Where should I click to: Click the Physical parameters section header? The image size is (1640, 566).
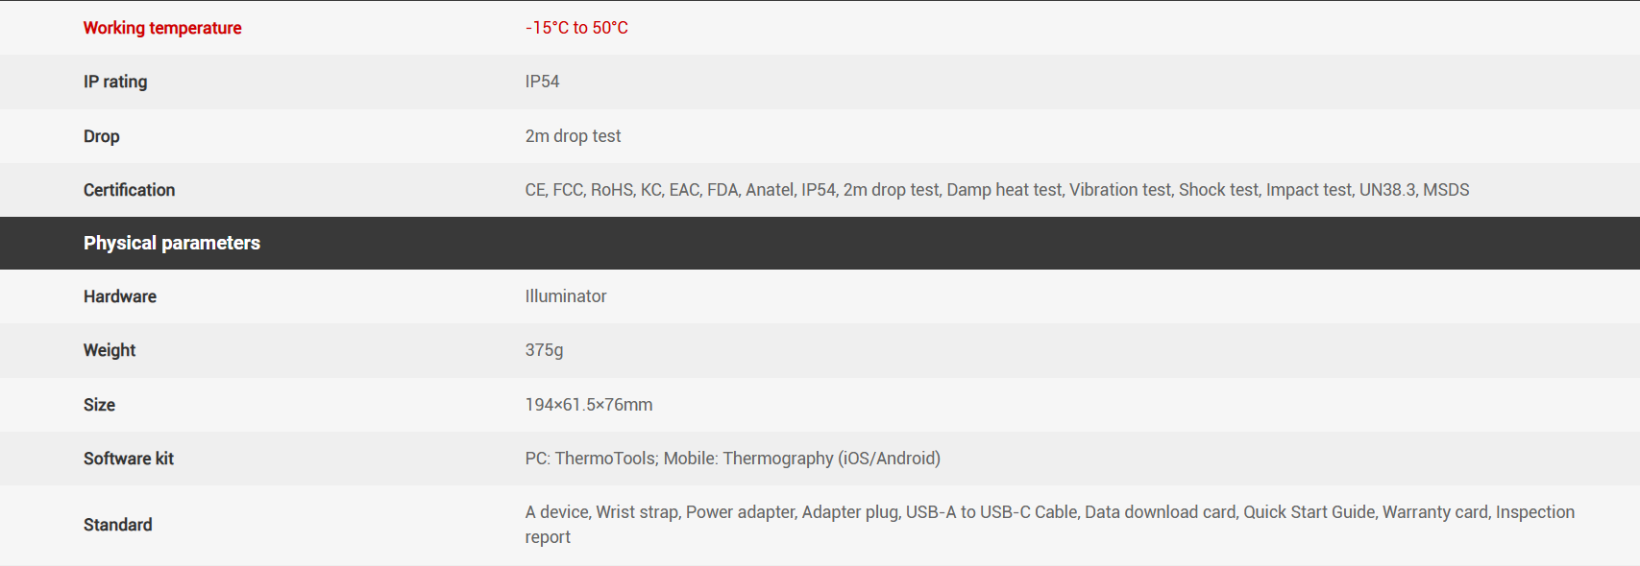(x=172, y=243)
